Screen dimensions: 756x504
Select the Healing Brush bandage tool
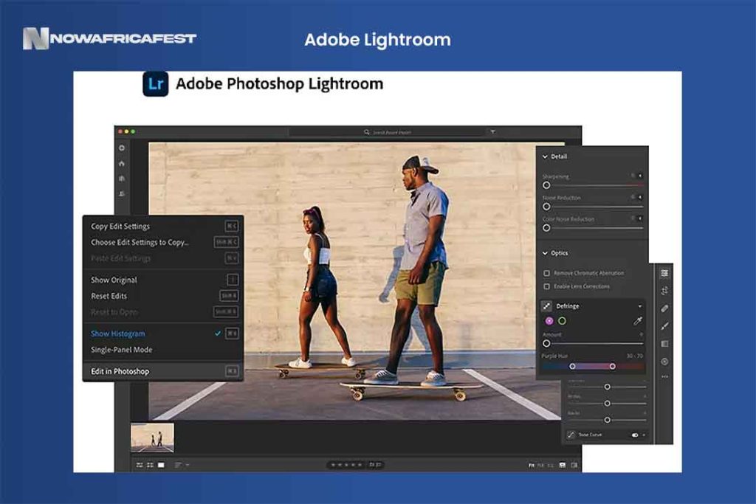664,308
